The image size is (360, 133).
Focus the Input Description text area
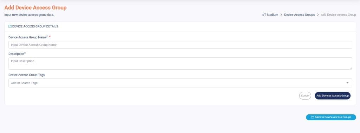tap(180, 63)
